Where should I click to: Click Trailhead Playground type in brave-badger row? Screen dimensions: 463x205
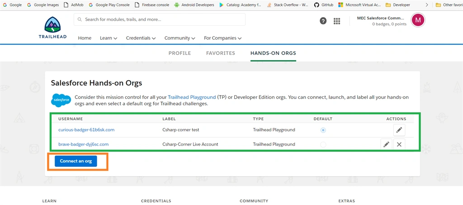[274, 144]
